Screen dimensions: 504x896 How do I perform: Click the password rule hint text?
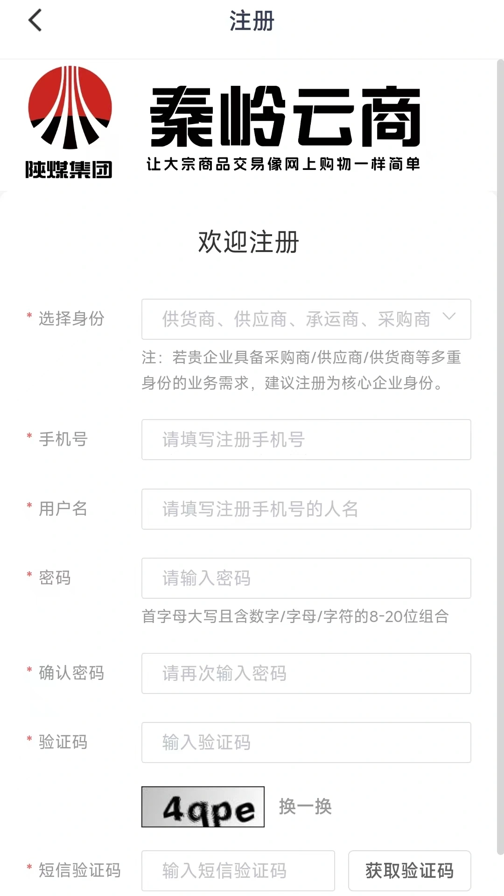click(x=295, y=617)
